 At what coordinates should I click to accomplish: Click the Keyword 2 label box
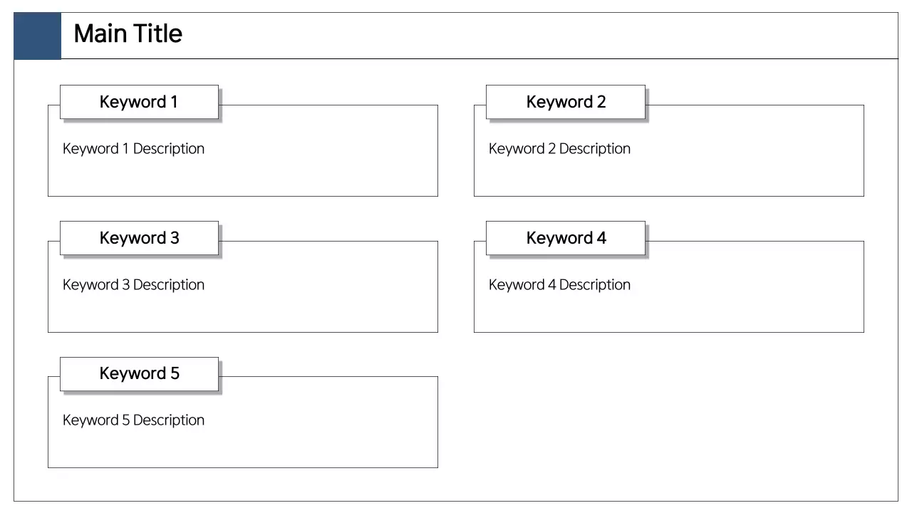click(566, 102)
